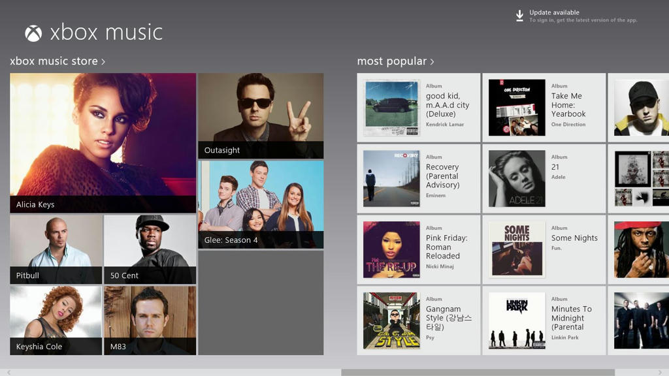Select the 50 Cent artist tile
669x376 pixels.
pos(149,248)
